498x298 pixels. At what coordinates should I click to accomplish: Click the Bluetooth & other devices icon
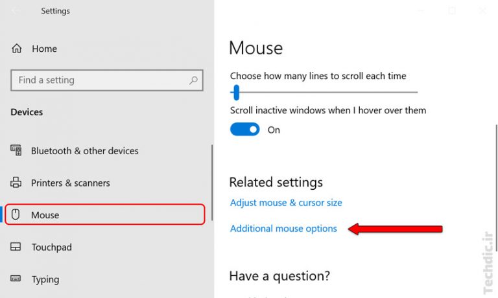coord(17,150)
